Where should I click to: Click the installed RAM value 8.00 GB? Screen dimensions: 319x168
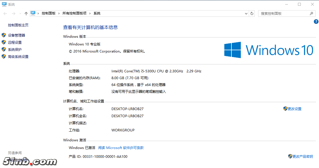(x=130, y=78)
